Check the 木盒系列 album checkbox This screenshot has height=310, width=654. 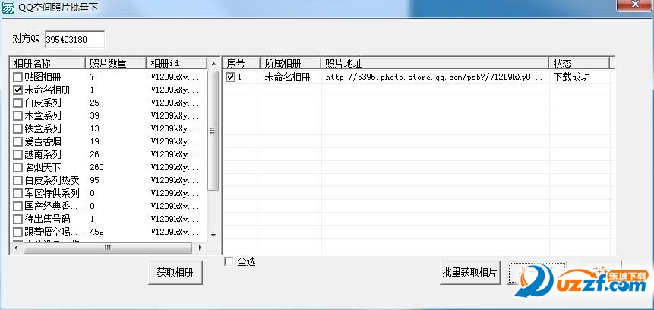point(17,116)
